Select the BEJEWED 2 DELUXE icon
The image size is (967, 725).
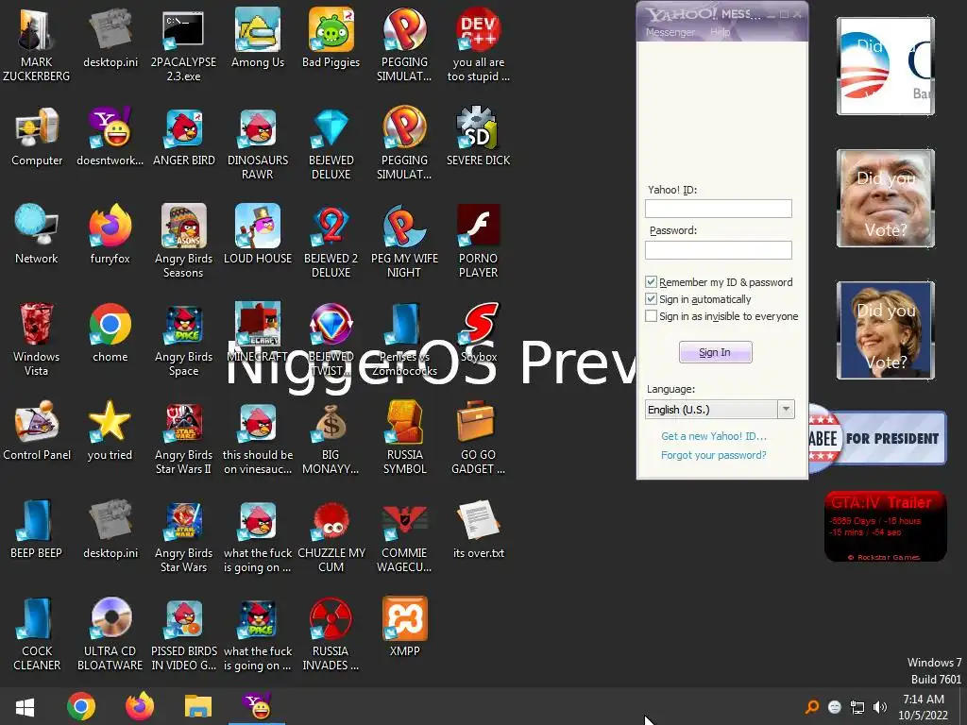tap(331, 242)
